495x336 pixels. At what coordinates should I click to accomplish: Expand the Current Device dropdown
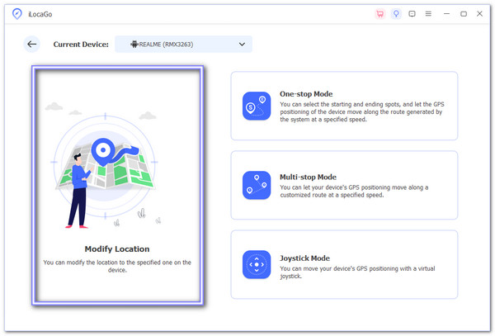(183, 45)
